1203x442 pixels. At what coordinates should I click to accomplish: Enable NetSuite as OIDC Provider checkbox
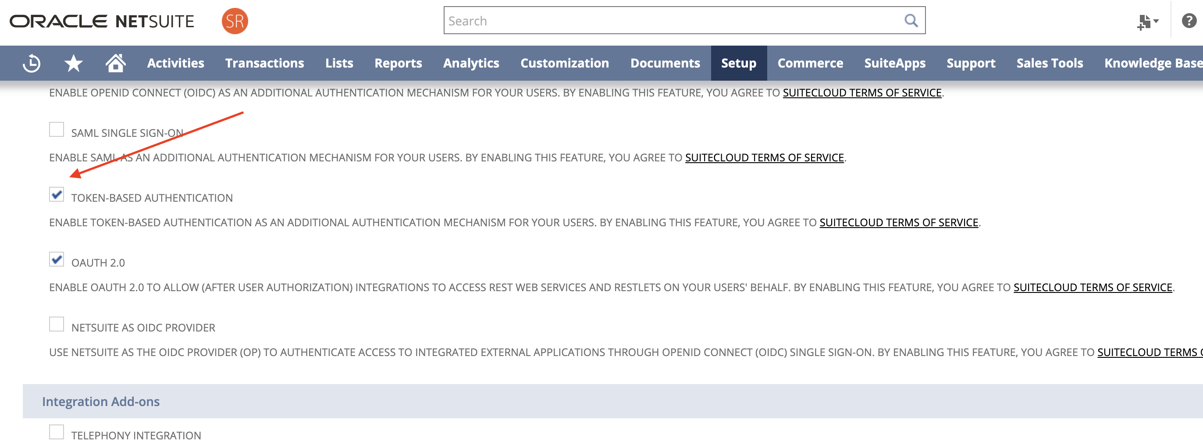[x=57, y=324]
